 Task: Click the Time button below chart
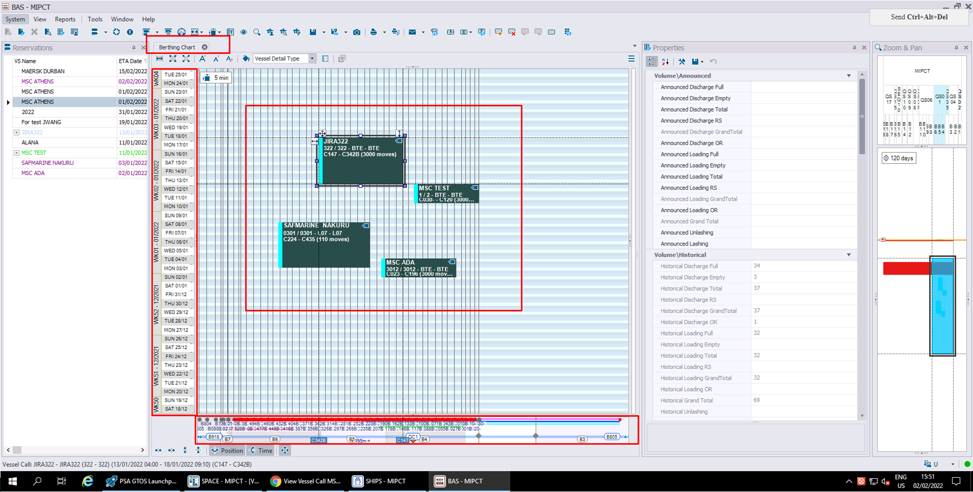pyautogui.click(x=261, y=450)
